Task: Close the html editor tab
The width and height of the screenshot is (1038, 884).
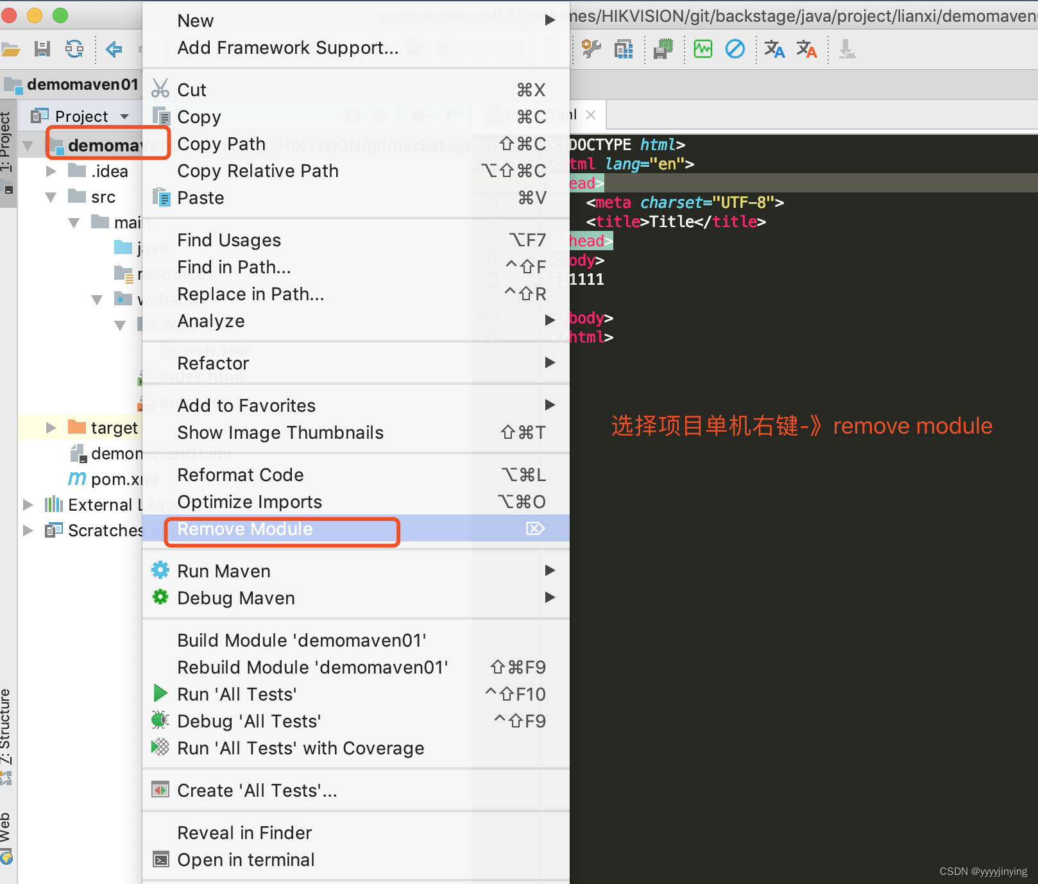Action: tap(591, 115)
